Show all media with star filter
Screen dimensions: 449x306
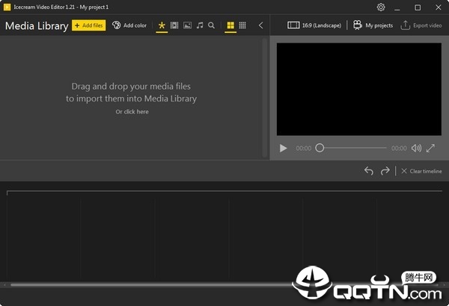[x=162, y=25]
